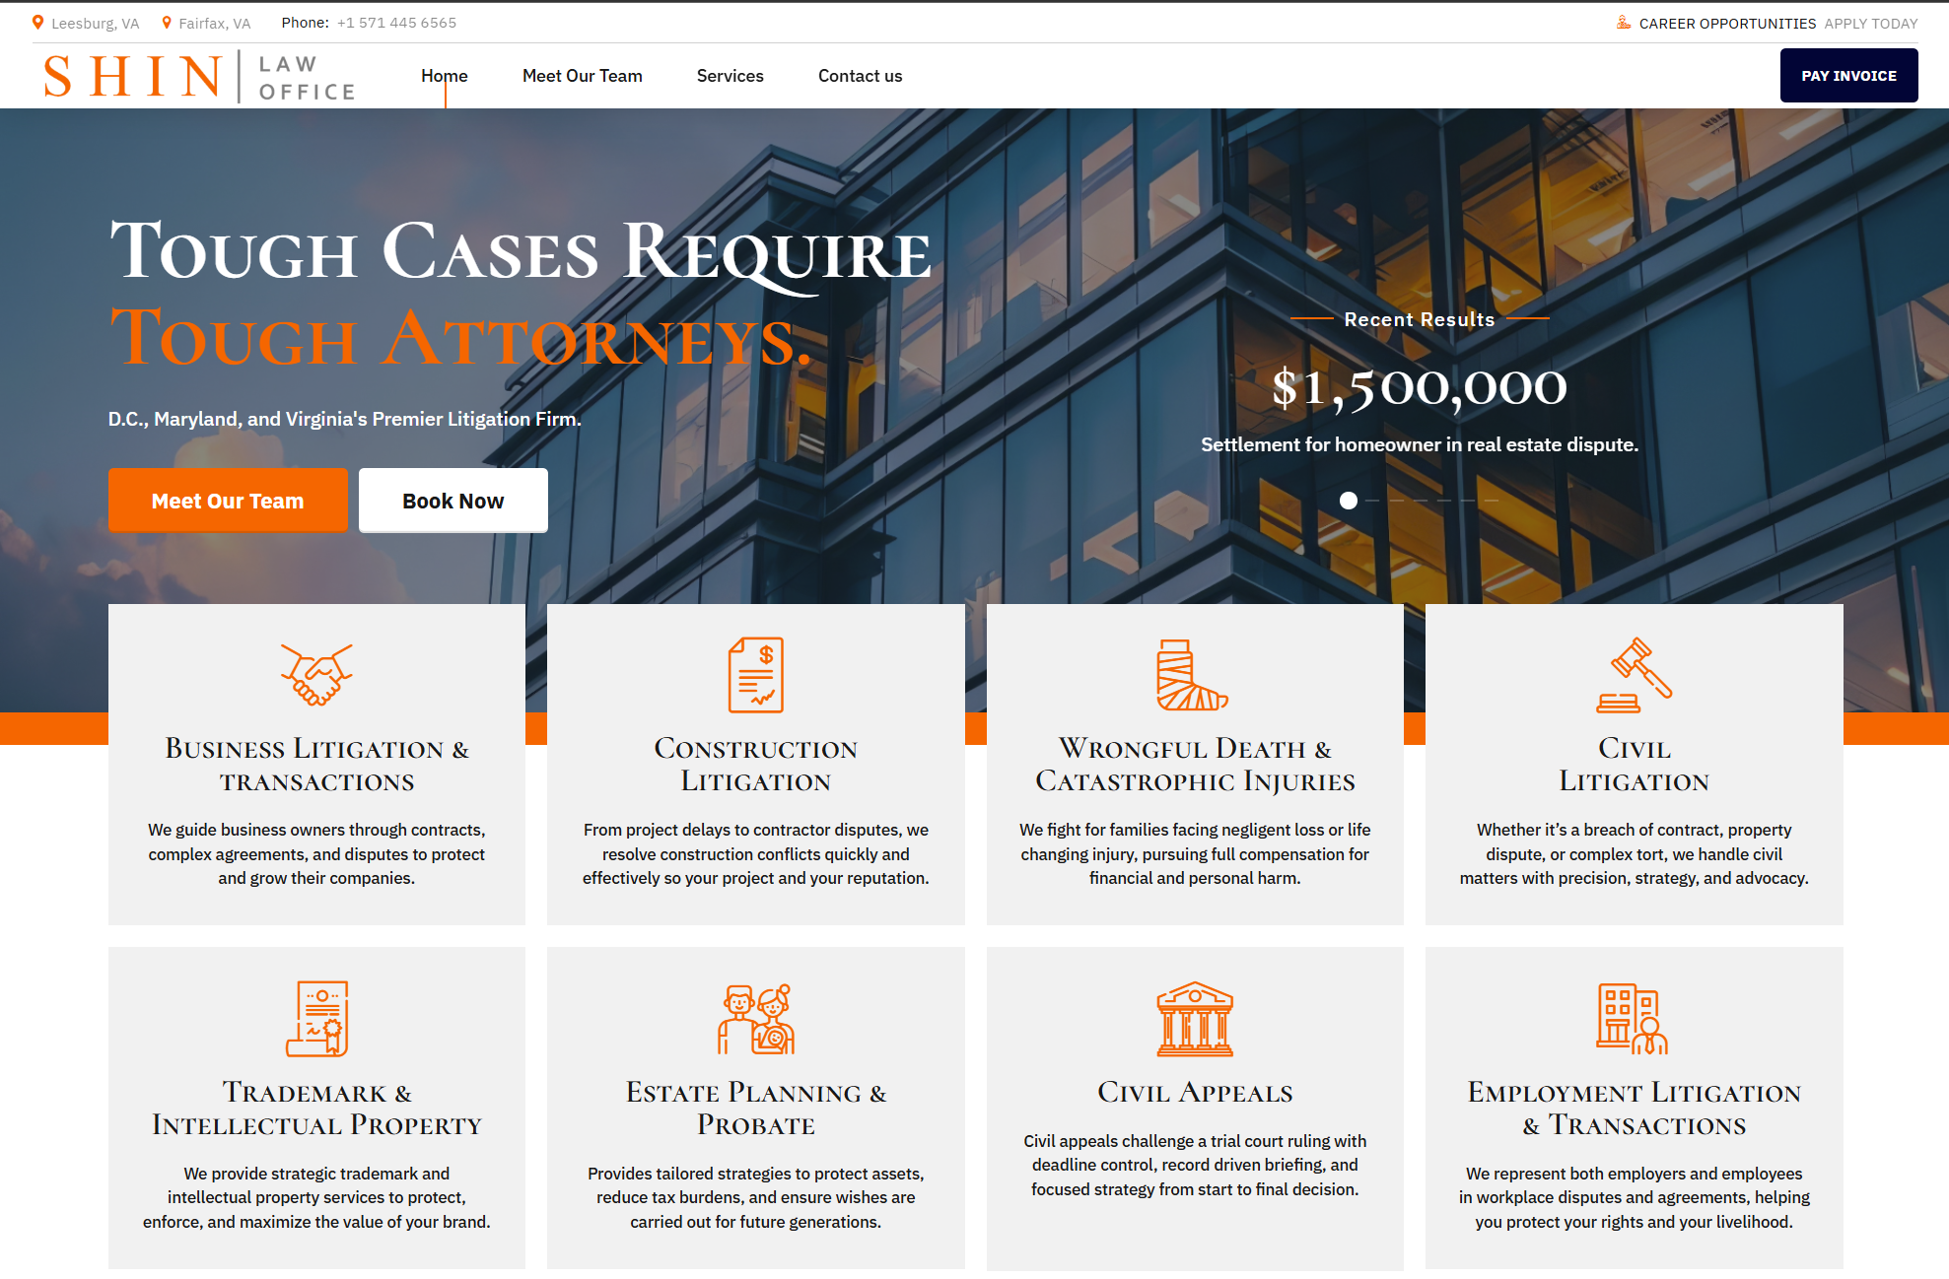Select the invoice document icon above Construction Litigation
Image resolution: width=1949 pixels, height=1279 pixels.
[755, 676]
